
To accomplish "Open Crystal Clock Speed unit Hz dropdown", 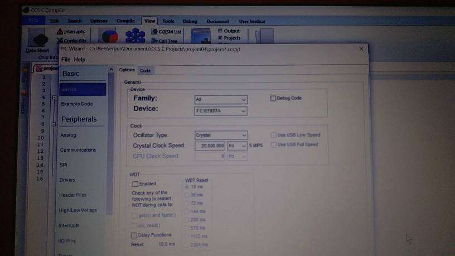I will tap(237, 146).
